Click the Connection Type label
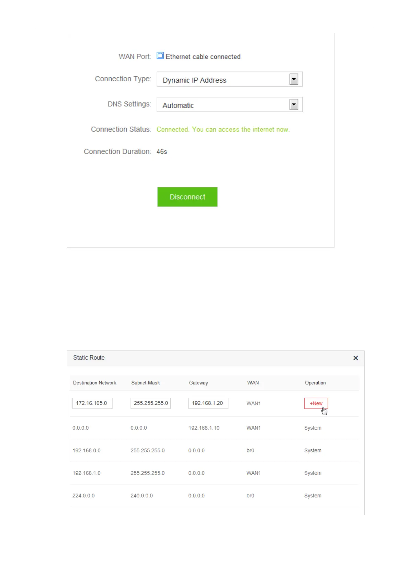 (123, 79)
